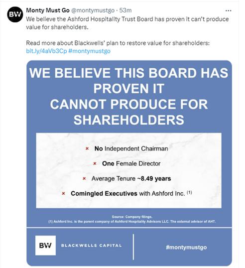This screenshot has height=268, width=245.
Task: Click the No Independent Chairman line
Action: pyautogui.click(x=131, y=148)
